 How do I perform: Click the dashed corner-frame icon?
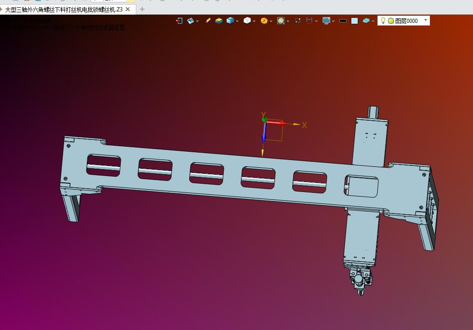click(298, 21)
